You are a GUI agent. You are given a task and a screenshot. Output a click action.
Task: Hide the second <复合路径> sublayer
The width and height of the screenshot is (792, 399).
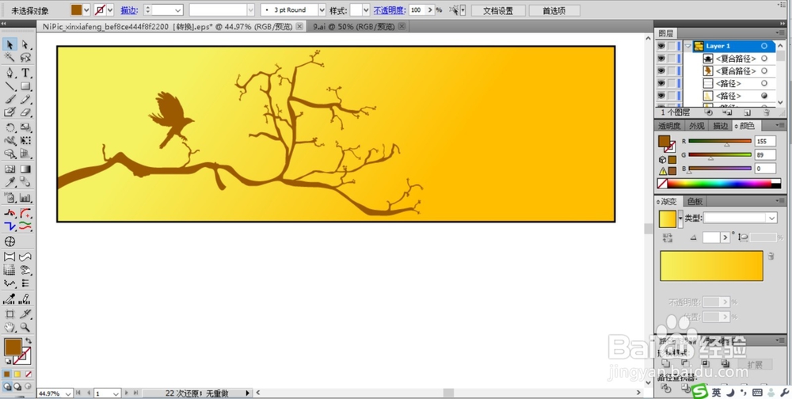661,70
